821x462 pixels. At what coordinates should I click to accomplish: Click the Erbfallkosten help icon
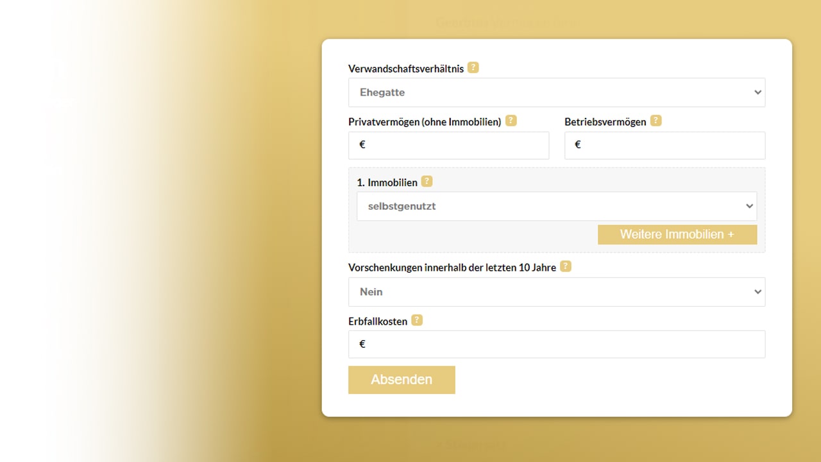pos(417,320)
